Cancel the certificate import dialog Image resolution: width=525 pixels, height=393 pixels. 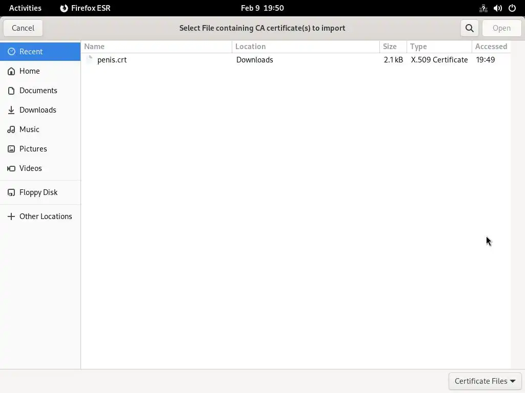pyautogui.click(x=23, y=28)
